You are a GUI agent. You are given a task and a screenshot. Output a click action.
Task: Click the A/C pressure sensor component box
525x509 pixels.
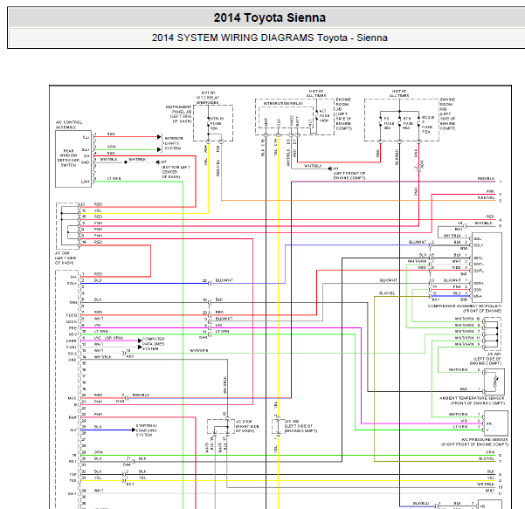[x=495, y=423]
